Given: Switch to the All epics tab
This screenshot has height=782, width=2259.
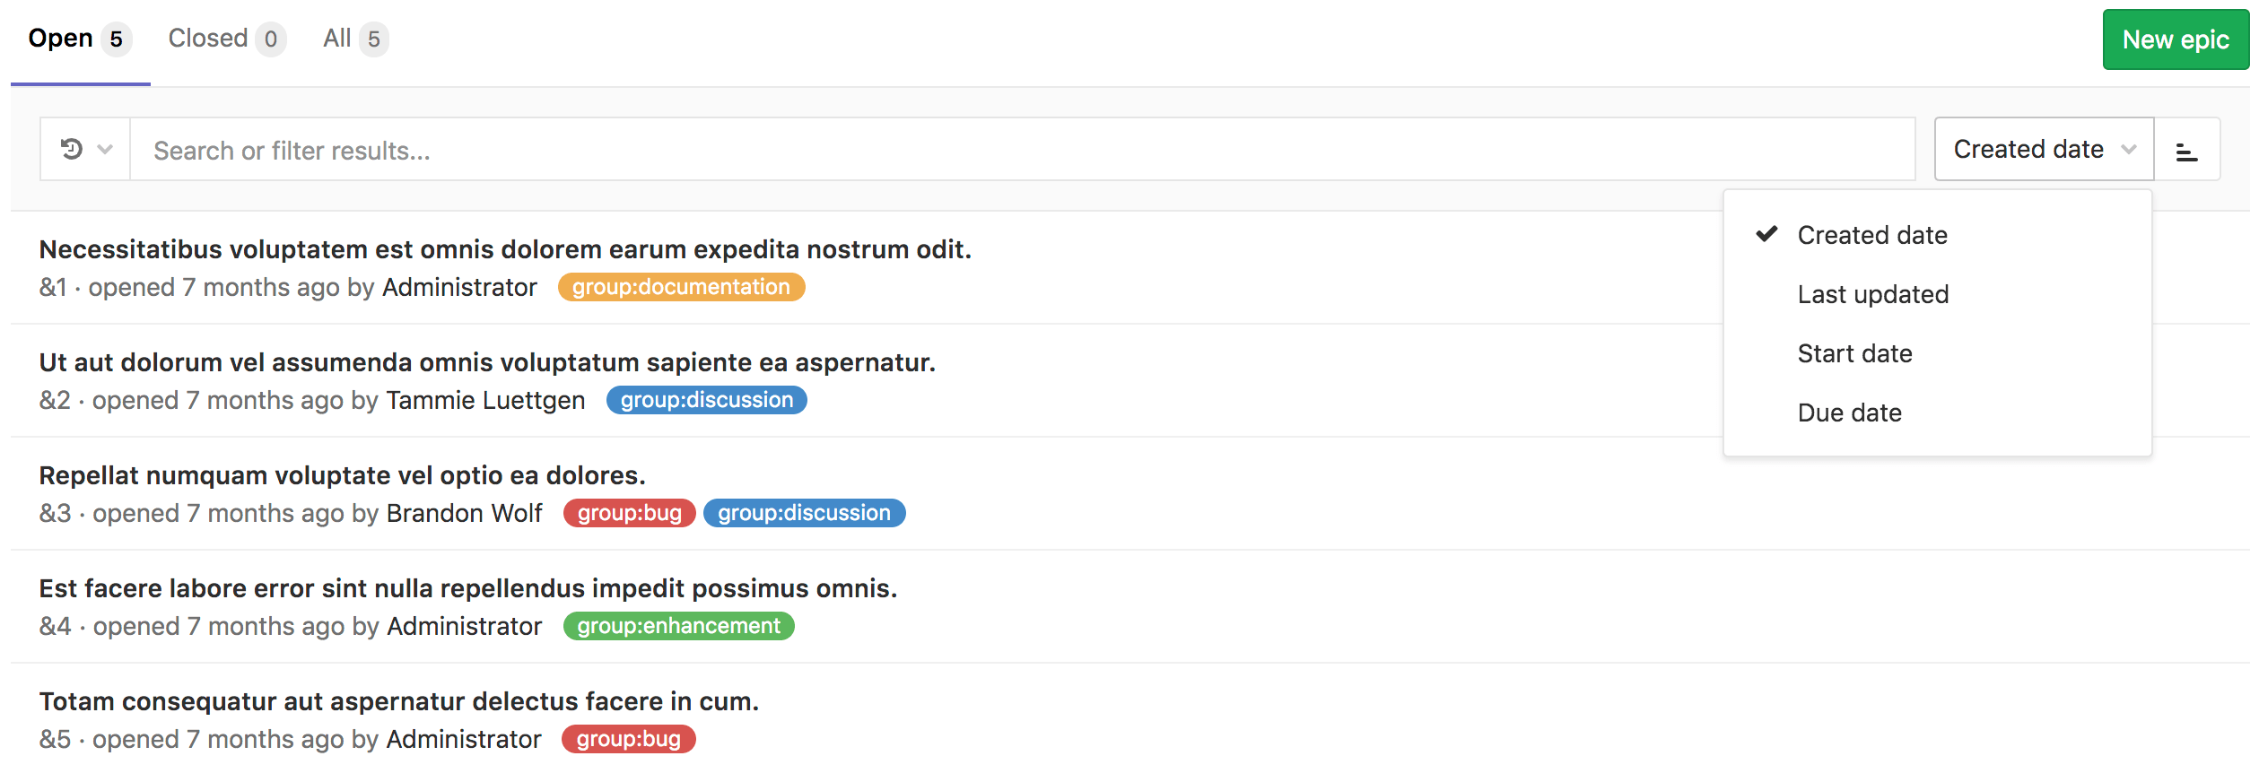Looking at the screenshot, I should [x=353, y=39].
